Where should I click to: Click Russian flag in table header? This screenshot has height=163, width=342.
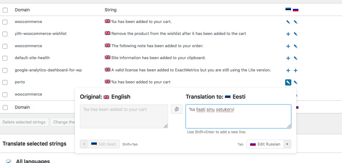pyautogui.click(x=296, y=10)
